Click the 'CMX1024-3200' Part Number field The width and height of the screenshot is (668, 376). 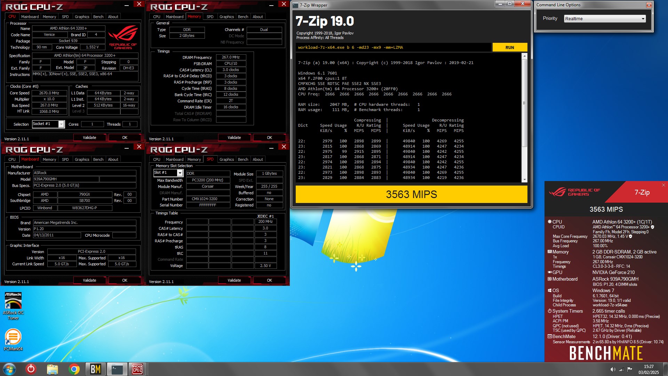click(x=208, y=199)
